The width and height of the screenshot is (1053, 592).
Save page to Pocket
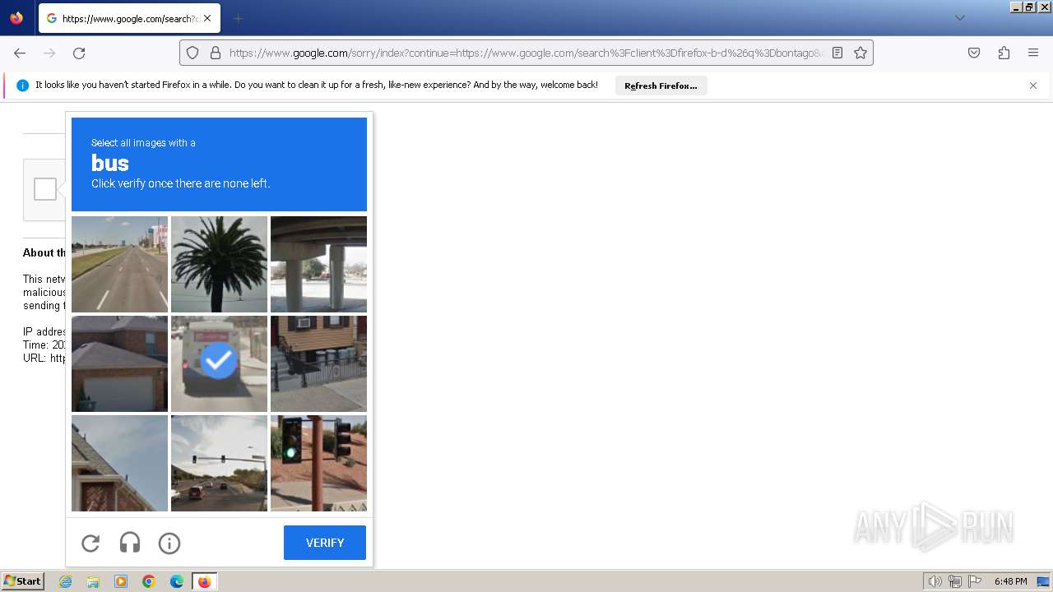[974, 53]
